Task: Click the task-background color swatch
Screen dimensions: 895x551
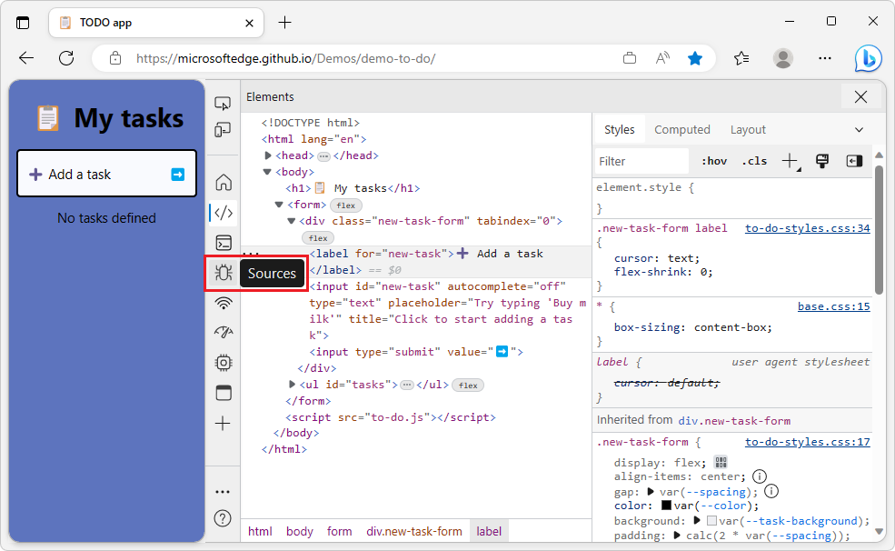Action: pos(711,520)
